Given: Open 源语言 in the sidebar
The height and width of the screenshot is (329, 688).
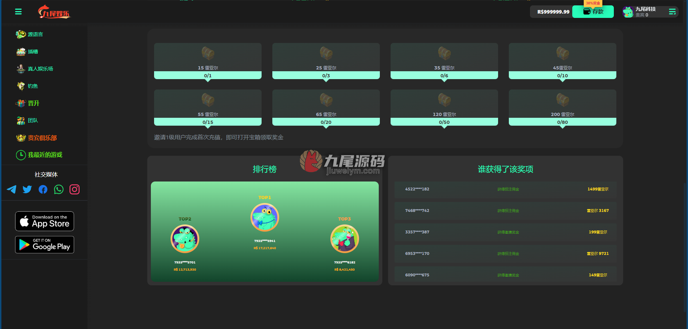Looking at the screenshot, I should (30, 34).
